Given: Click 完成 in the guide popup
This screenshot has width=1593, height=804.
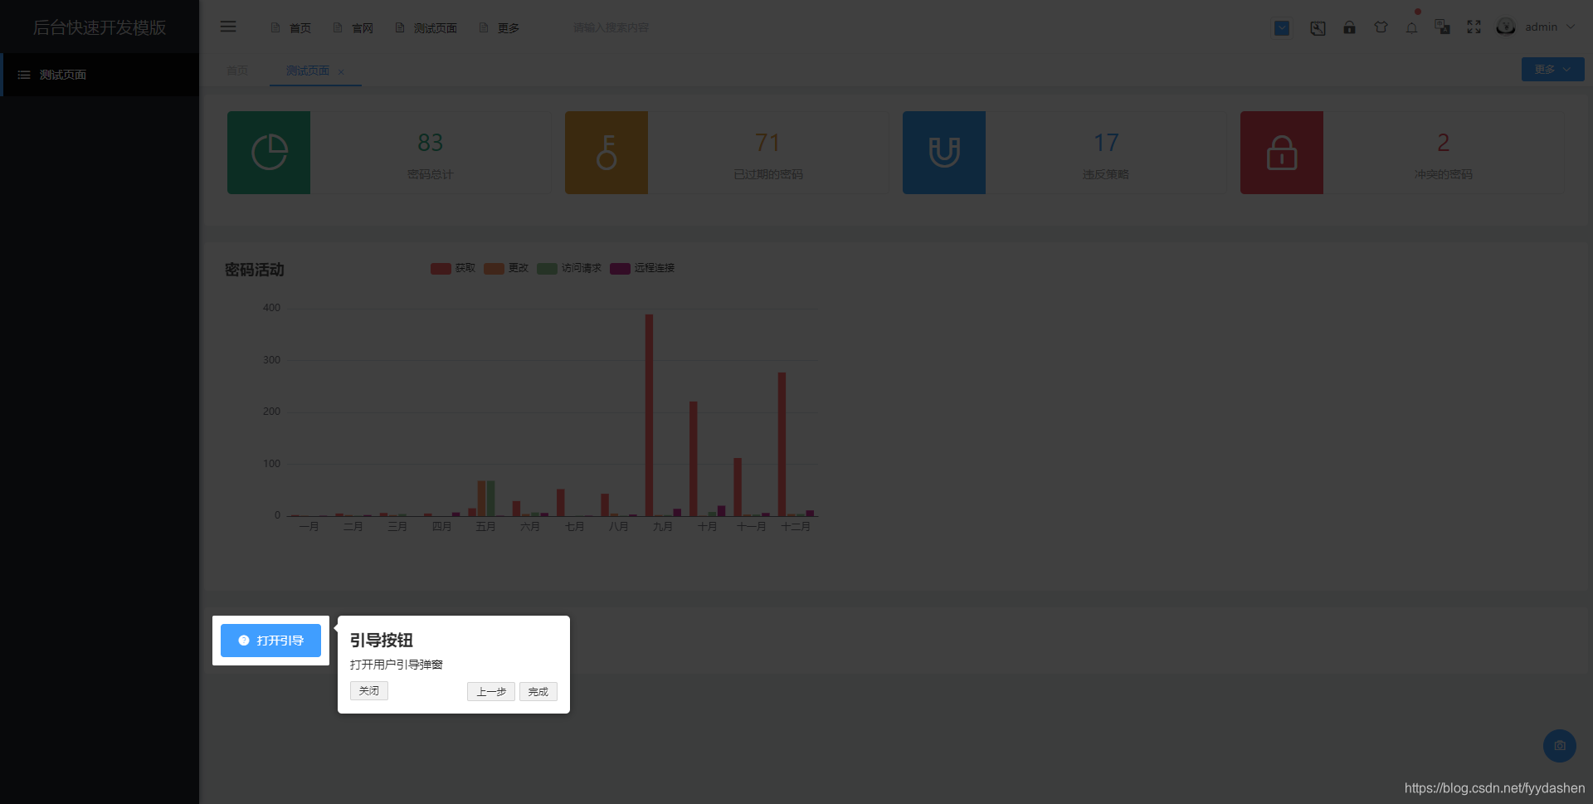Looking at the screenshot, I should (538, 692).
